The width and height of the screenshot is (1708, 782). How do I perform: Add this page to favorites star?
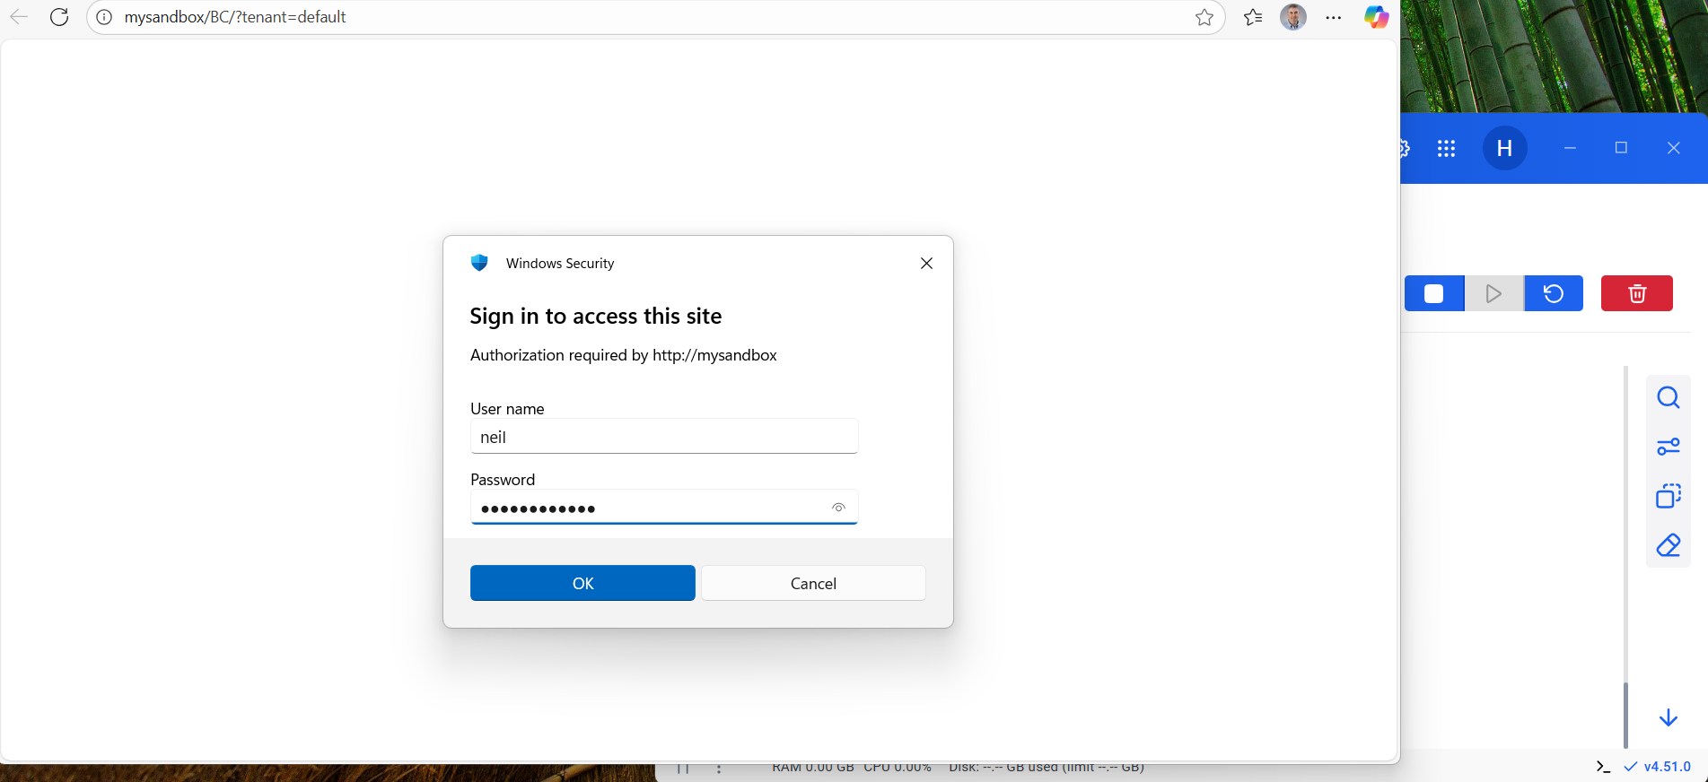pyautogui.click(x=1204, y=17)
